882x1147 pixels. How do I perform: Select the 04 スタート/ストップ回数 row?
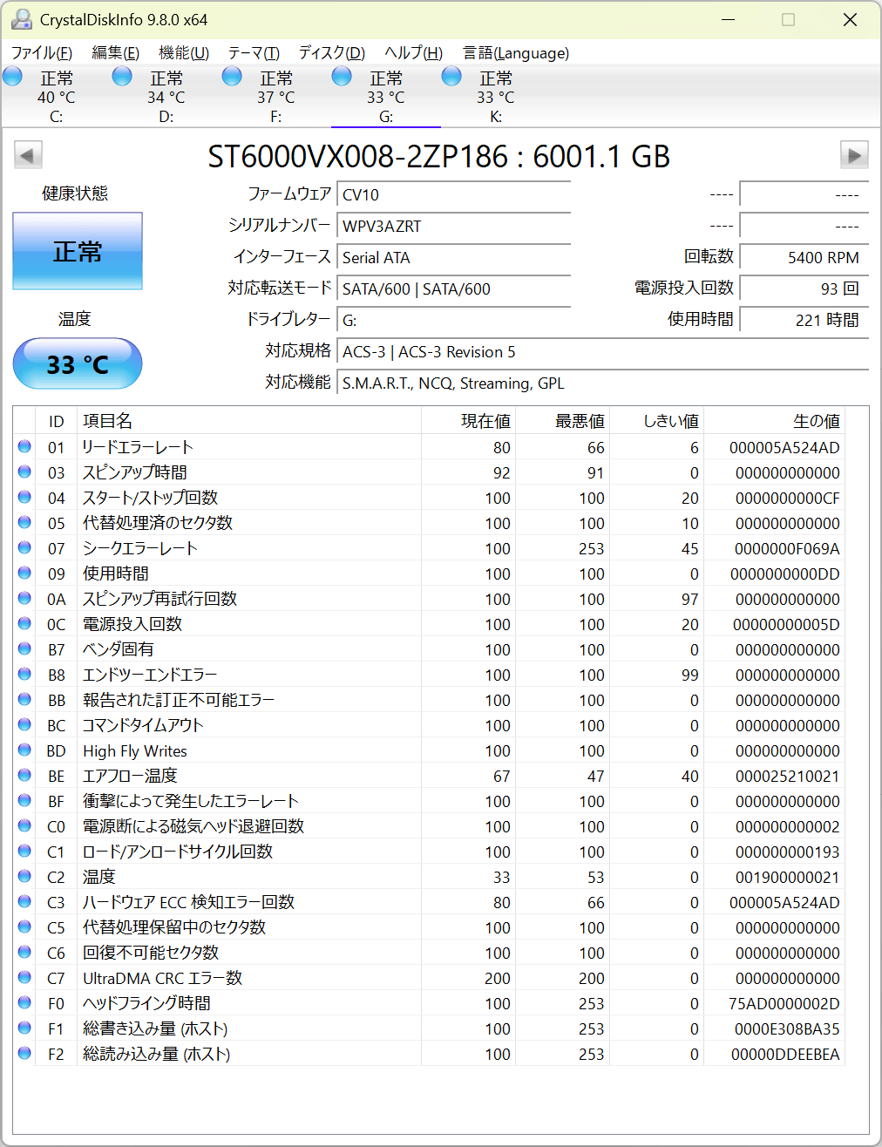point(429,498)
